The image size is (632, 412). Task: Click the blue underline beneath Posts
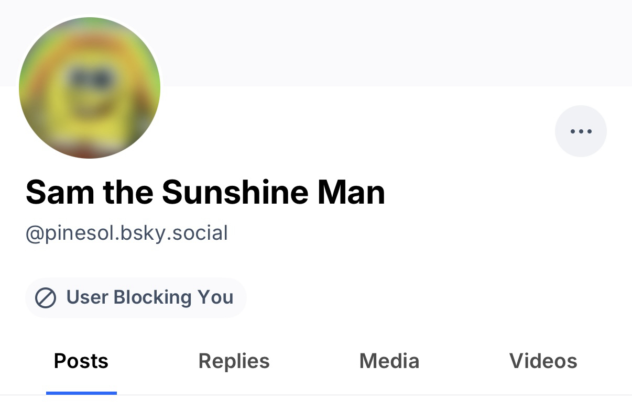click(81, 393)
